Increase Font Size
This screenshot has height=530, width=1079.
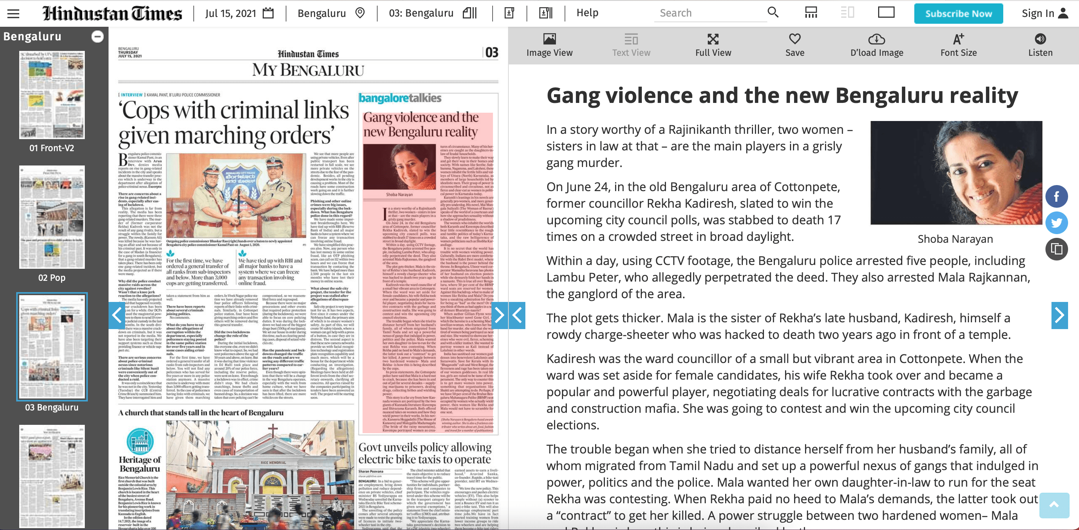tap(958, 45)
